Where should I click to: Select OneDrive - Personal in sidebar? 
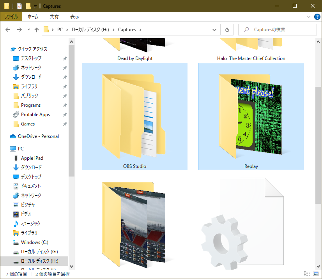click(x=38, y=136)
